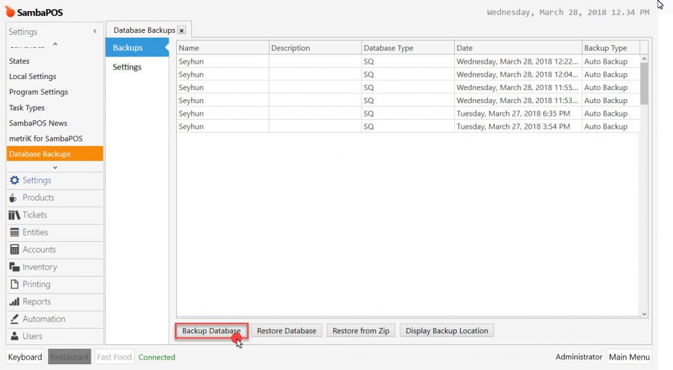Select backup dated March 27, 2018 6:35 PM
Image resolution: width=673 pixels, height=370 pixels.
tap(407, 113)
